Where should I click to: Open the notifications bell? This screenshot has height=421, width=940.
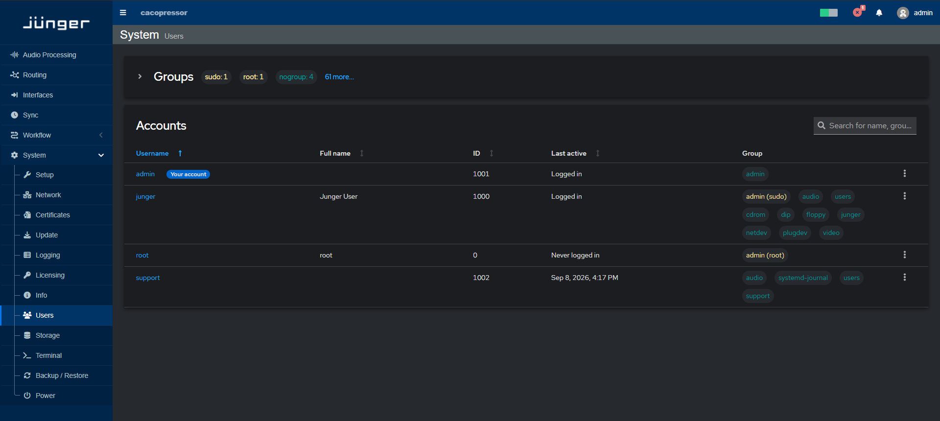[x=879, y=13]
